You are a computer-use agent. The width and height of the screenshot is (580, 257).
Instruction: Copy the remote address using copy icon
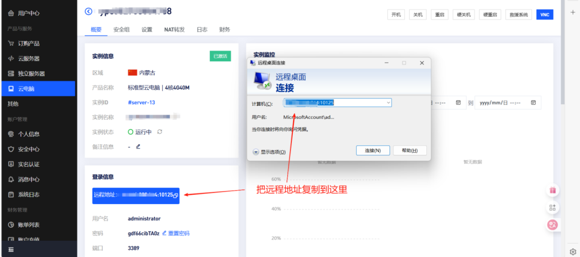[175, 195]
